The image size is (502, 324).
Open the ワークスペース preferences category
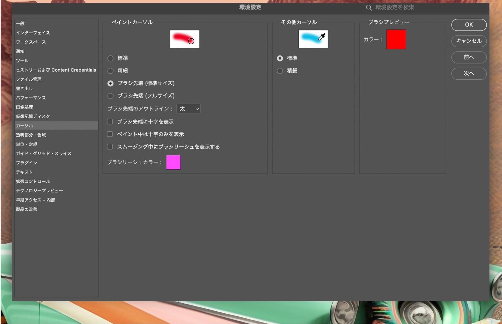[56, 42]
